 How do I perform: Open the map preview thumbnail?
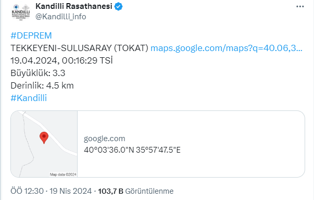(44, 144)
